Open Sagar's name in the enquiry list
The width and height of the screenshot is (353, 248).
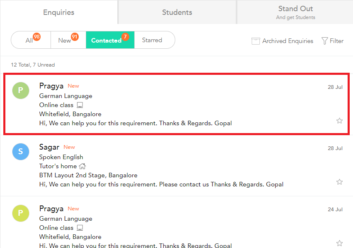coord(49,147)
